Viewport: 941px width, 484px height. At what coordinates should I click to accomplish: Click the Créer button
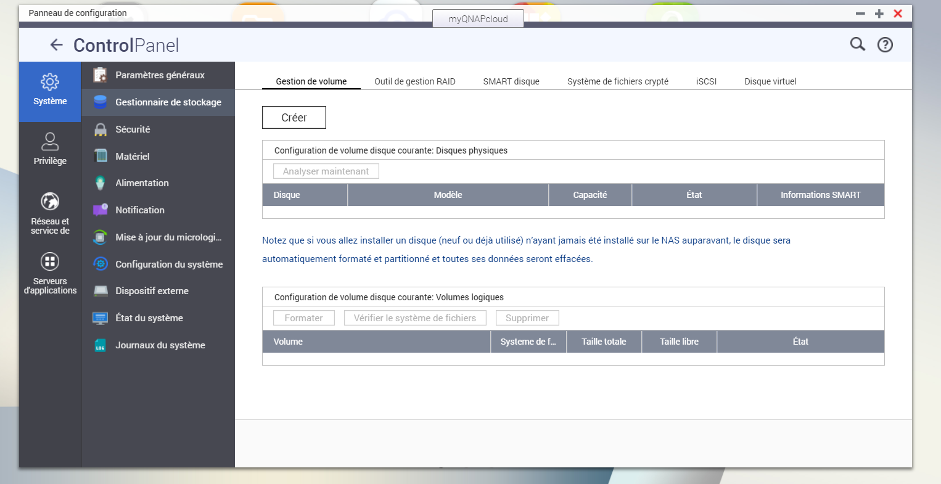coord(294,118)
